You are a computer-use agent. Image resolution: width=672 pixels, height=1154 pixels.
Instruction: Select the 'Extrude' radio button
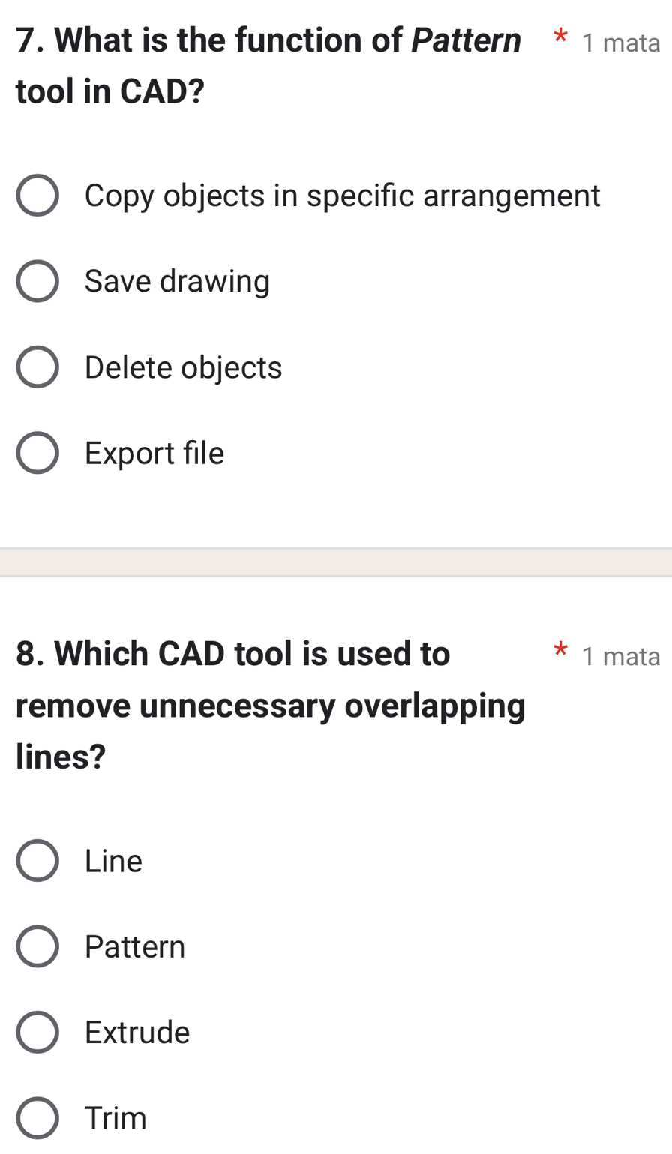(x=37, y=1032)
